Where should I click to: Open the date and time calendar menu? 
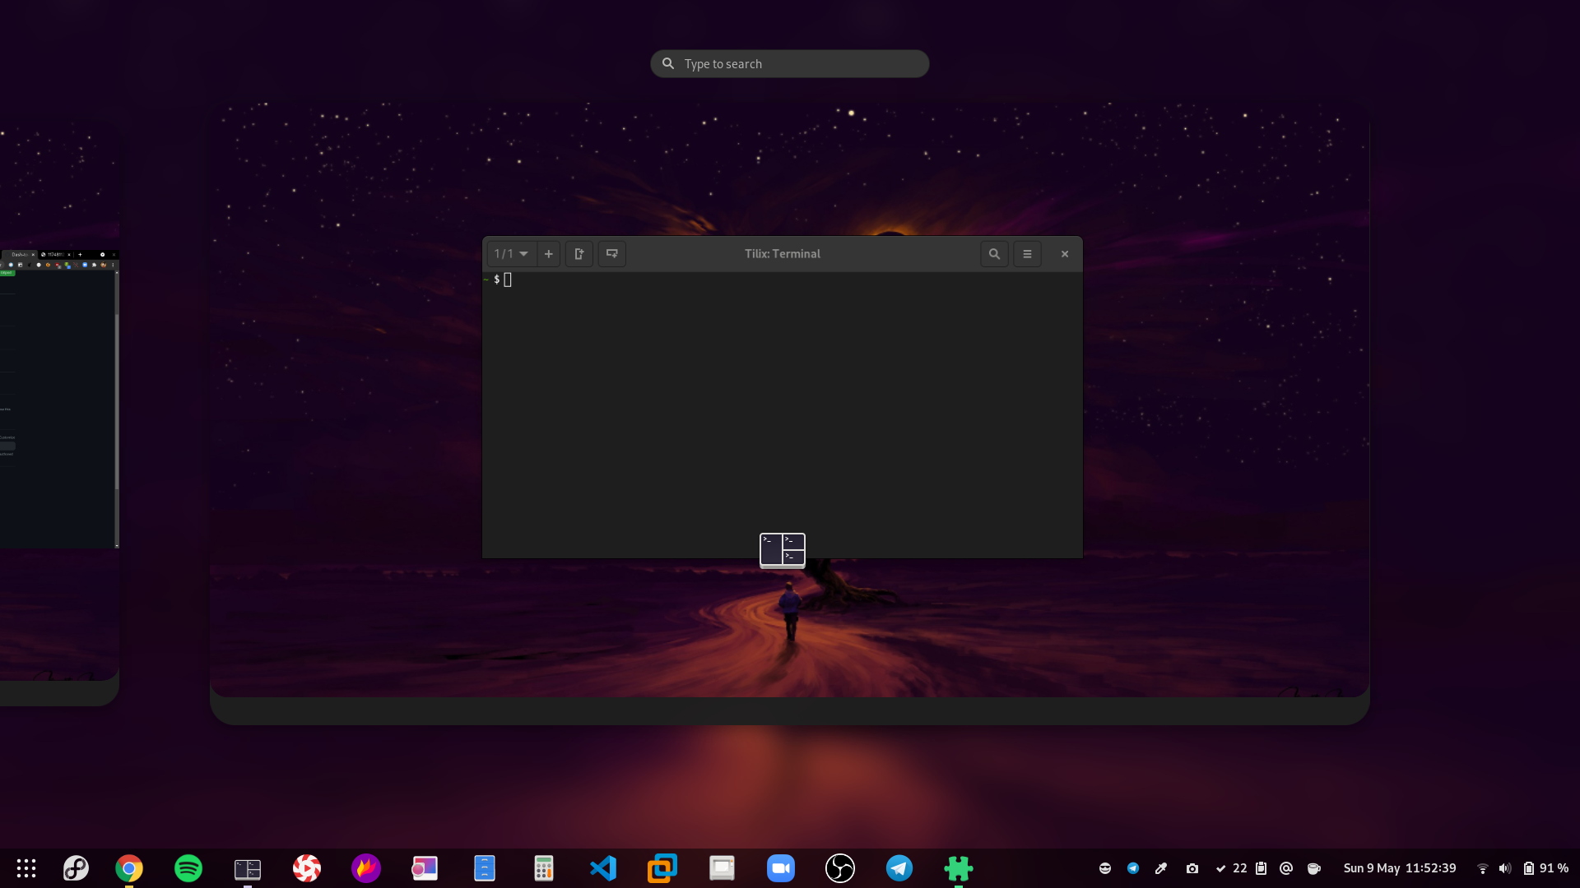tap(1399, 868)
